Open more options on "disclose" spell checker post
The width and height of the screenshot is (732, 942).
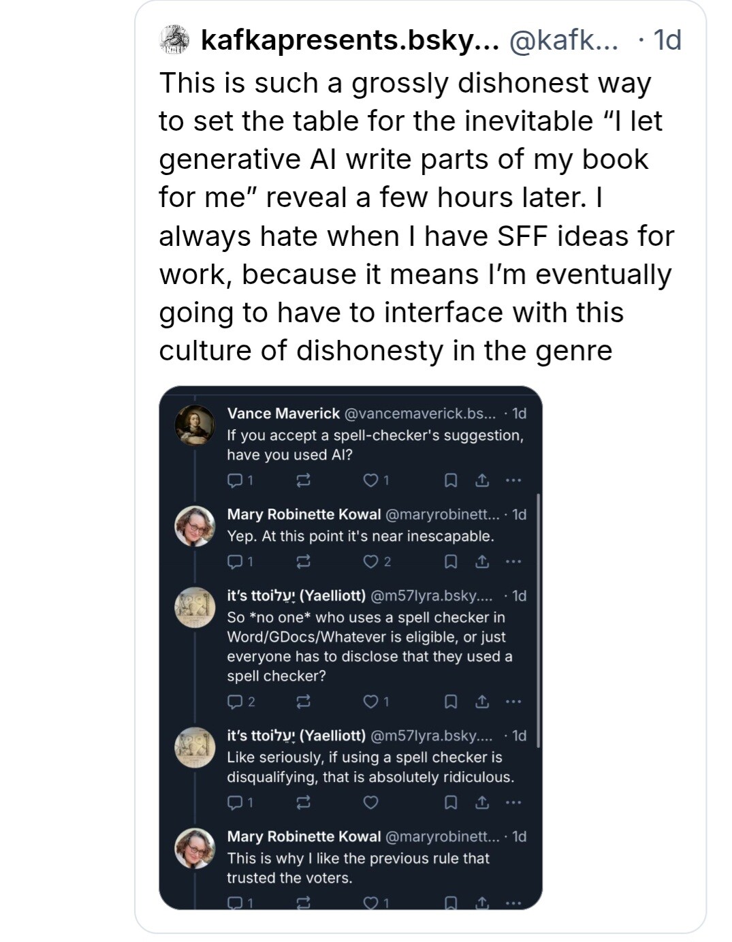(513, 702)
